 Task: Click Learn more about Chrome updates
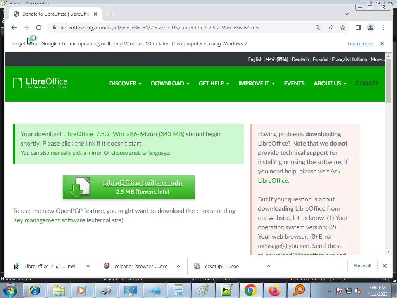click(x=360, y=43)
